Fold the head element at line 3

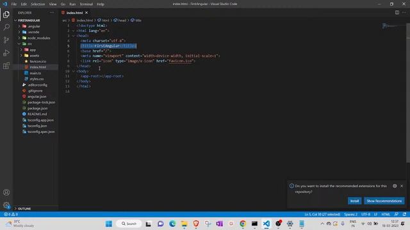pos(74,36)
